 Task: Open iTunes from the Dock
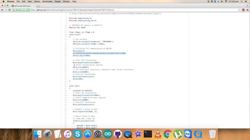pos(68,134)
